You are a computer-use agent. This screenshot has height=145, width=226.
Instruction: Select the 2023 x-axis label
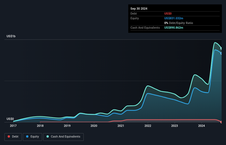(x=175, y=126)
